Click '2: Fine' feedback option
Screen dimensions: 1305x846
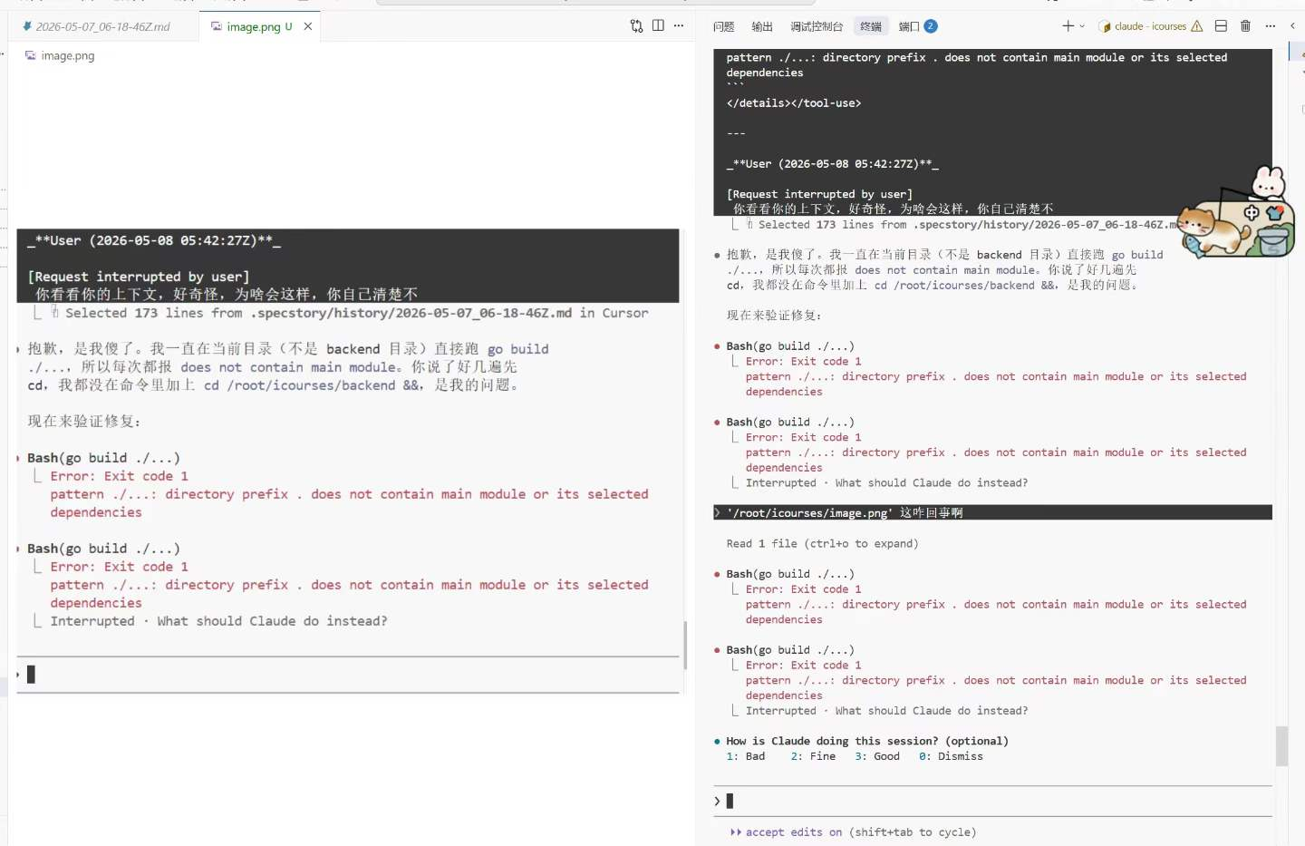tap(813, 756)
